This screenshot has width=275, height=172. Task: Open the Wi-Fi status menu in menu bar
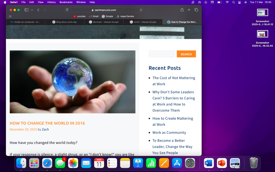click(227, 2)
